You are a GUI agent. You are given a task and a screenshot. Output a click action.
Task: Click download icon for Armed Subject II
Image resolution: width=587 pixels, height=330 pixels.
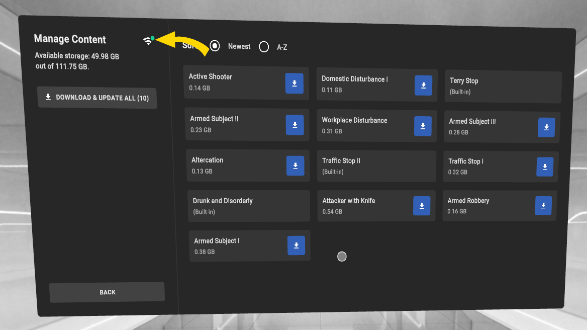pyautogui.click(x=295, y=125)
